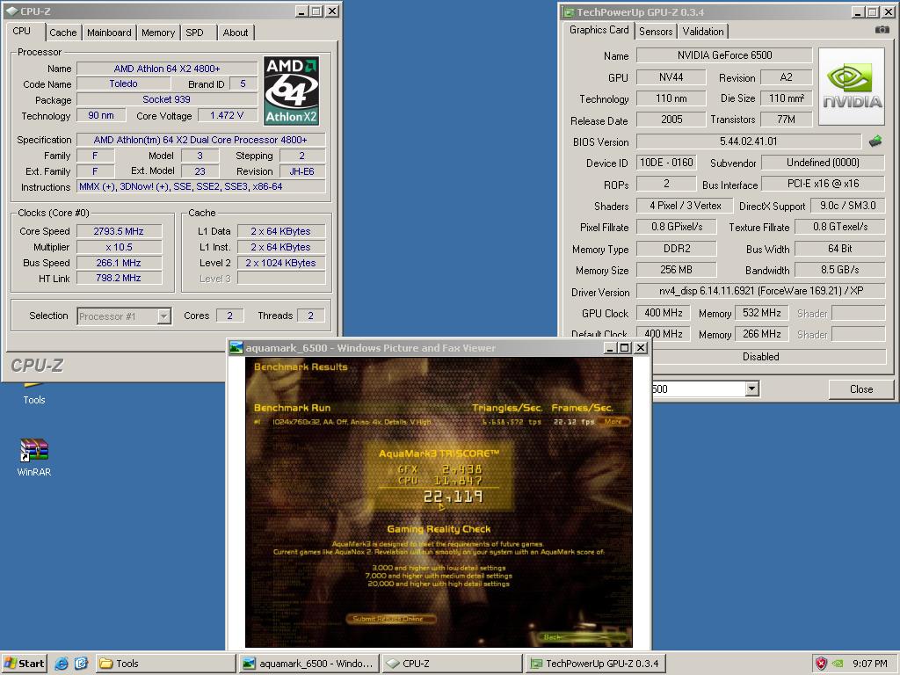Viewport: 900px width, 675px height.
Task: Open the Start menu
Action: point(24,664)
